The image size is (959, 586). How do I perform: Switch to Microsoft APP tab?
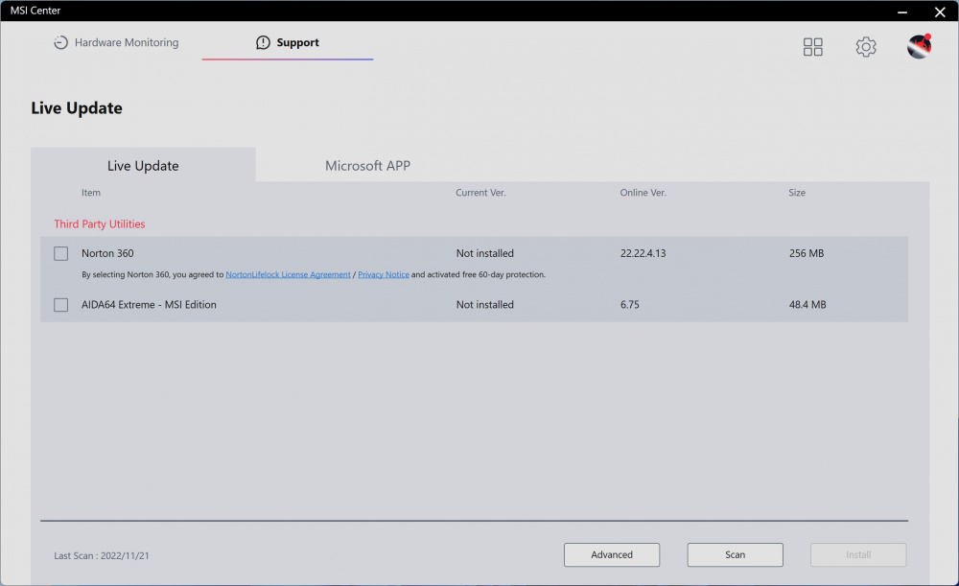pos(367,166)
